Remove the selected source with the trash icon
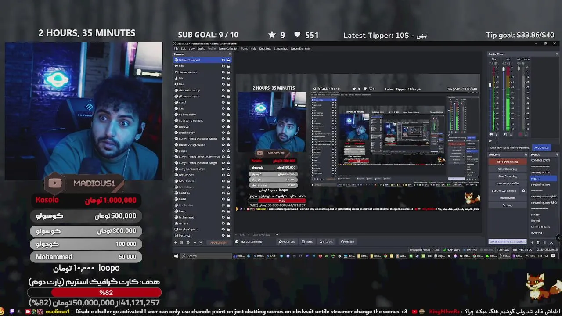The width and height of the screenshot is (562, 316). pyautogui.click(x=182, y=242)
